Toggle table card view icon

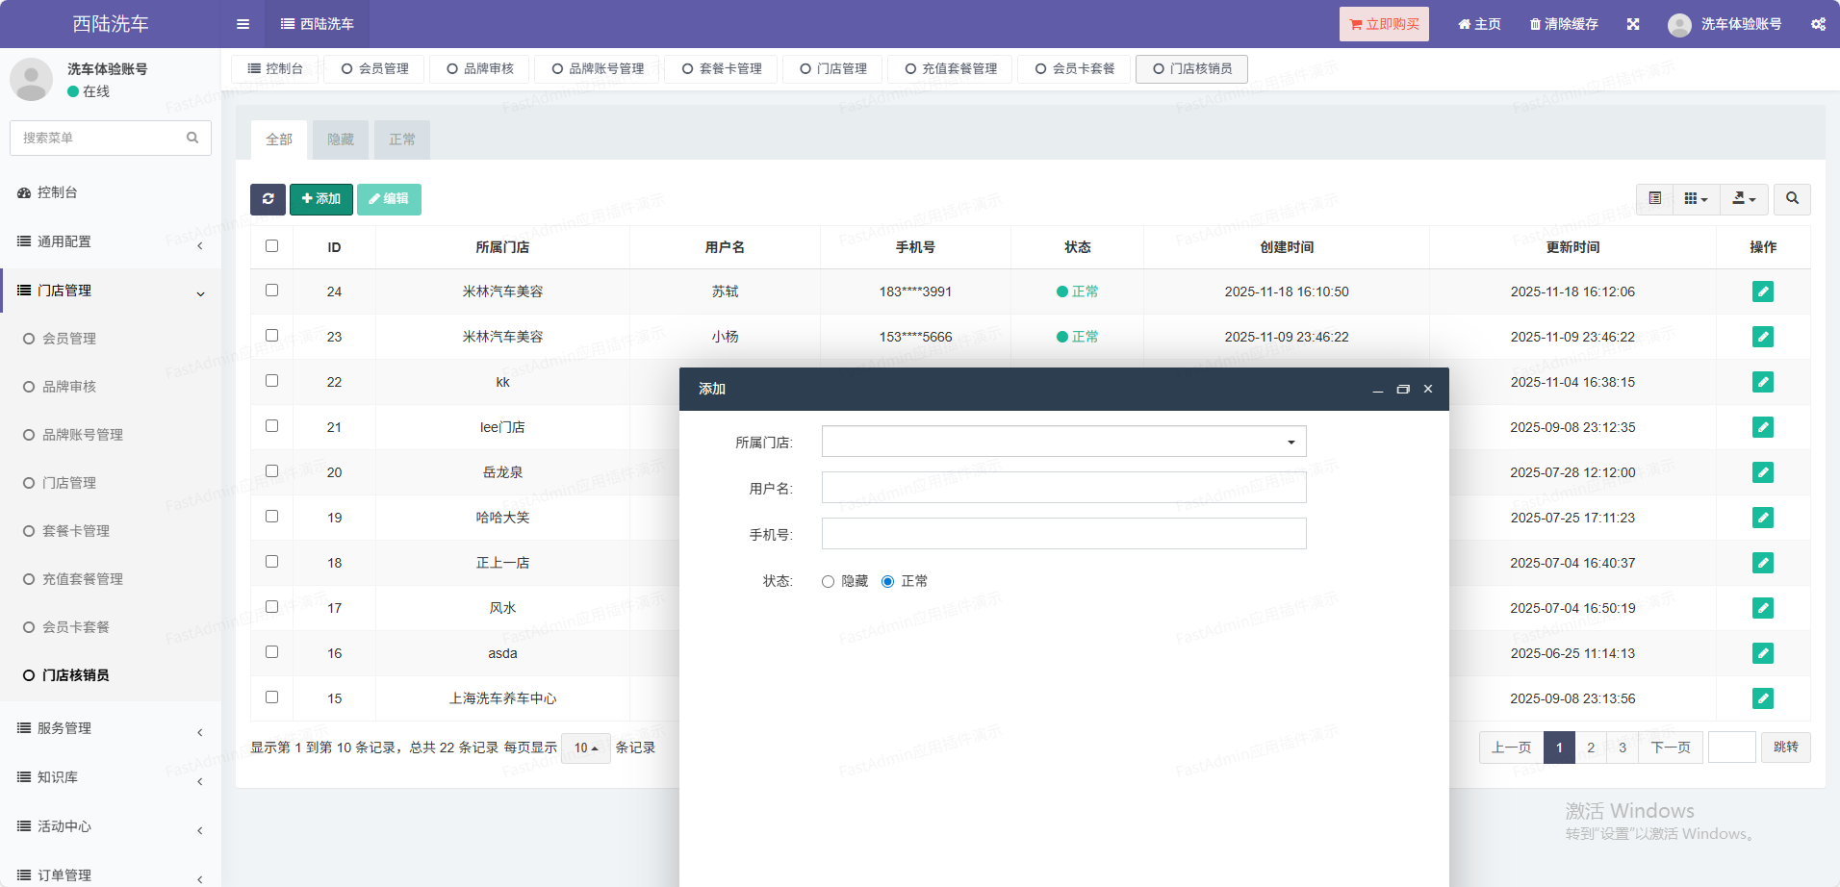1654,199
